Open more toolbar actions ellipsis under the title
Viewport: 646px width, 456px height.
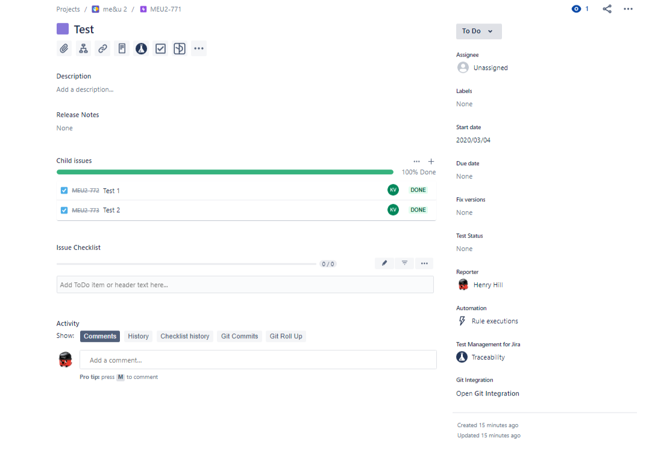pos(199,49)
